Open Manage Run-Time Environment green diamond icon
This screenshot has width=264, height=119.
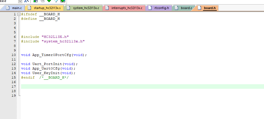49,1
